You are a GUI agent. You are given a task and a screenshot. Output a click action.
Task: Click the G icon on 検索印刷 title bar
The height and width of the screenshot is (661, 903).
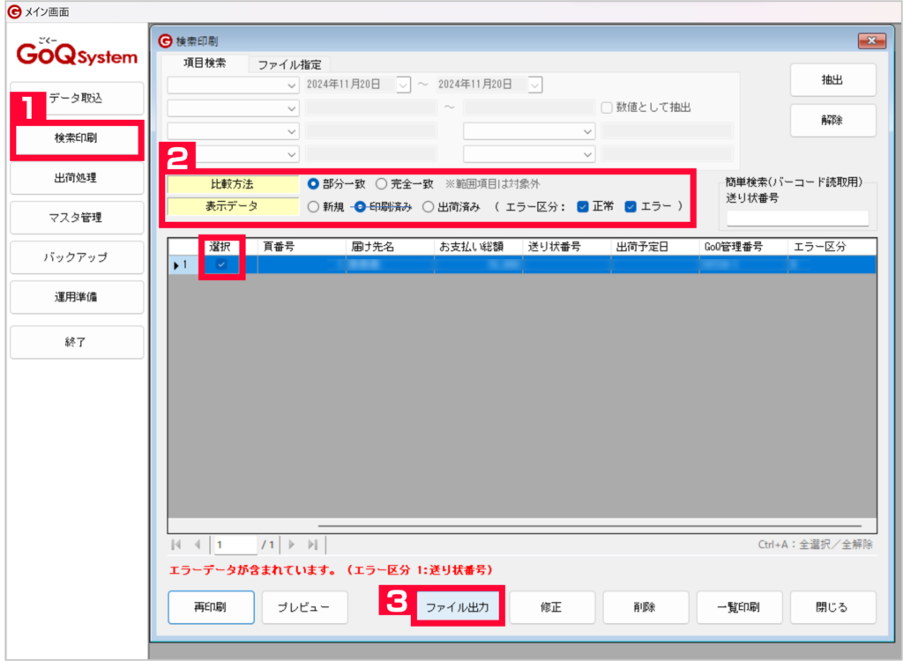tap(166, 40)
